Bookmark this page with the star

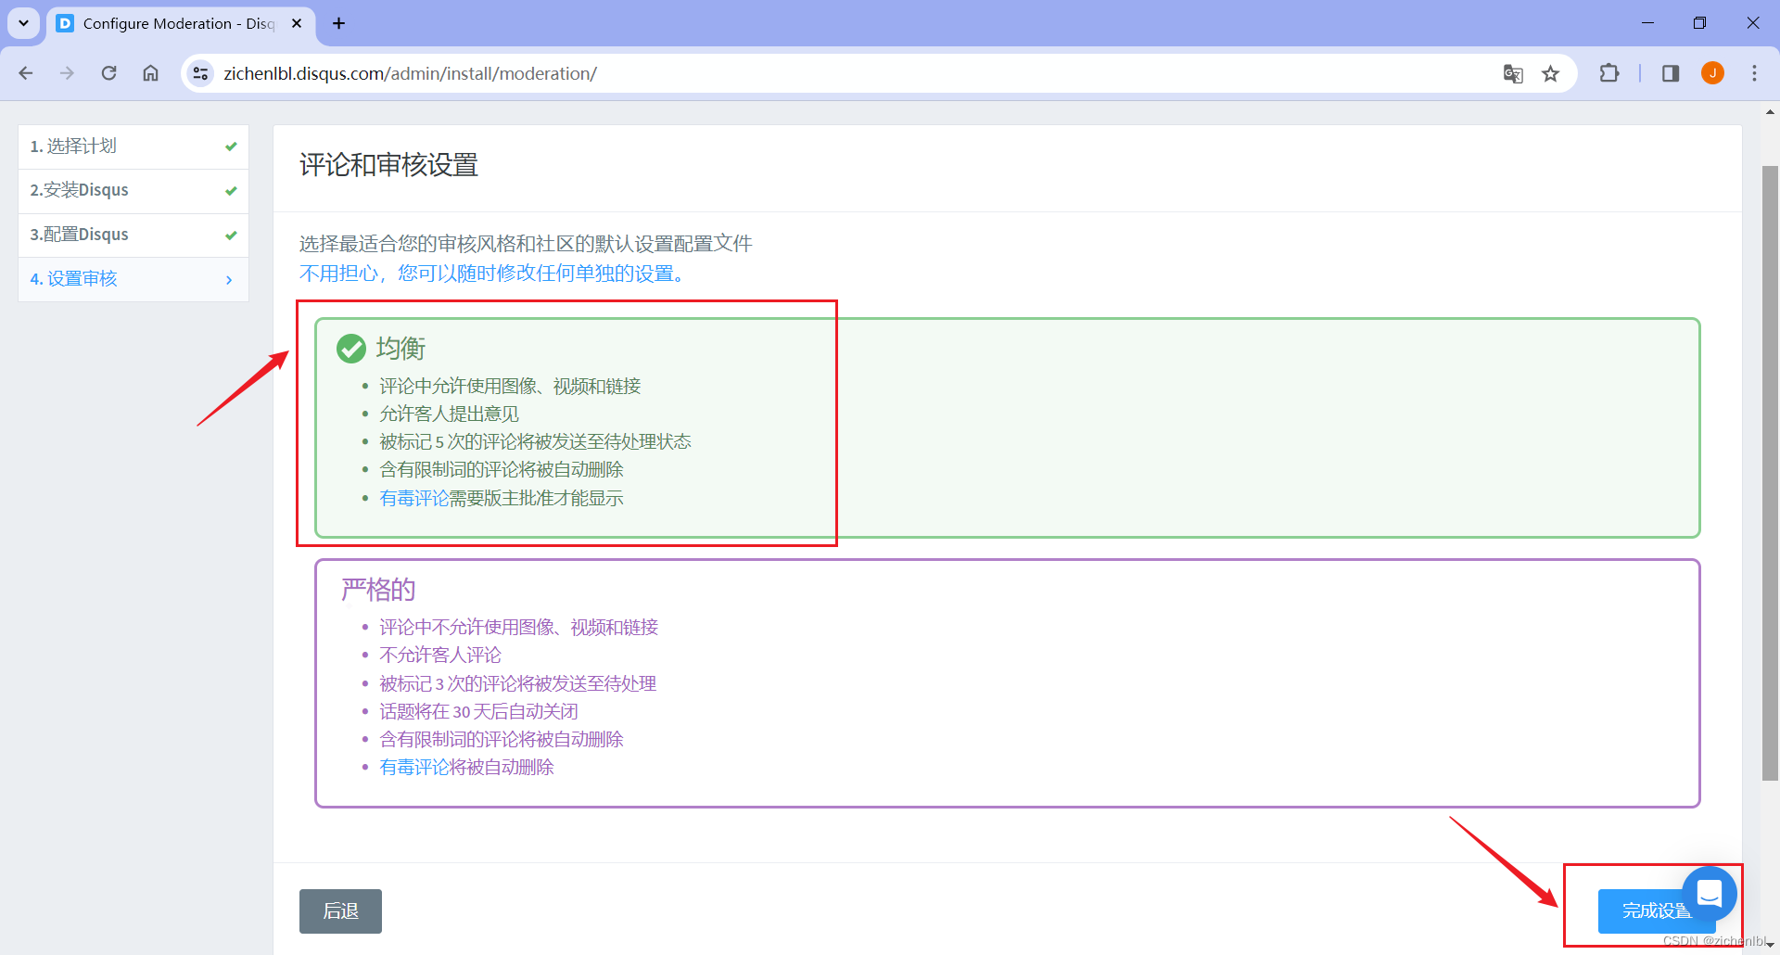(1550, 73)
